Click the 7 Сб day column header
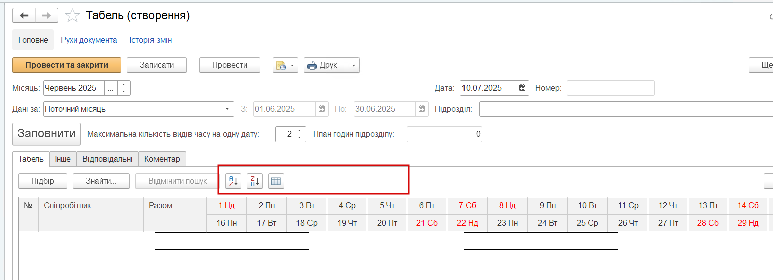The height and width of the screenshot is (280, 773). 468,206
